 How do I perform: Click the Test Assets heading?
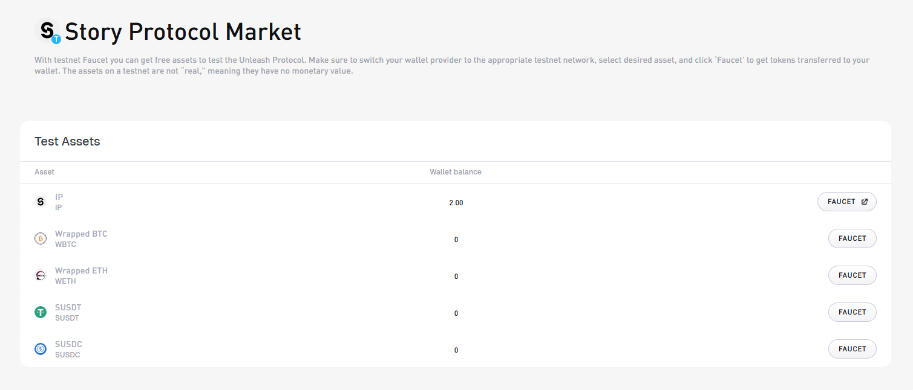pos(67,141)
